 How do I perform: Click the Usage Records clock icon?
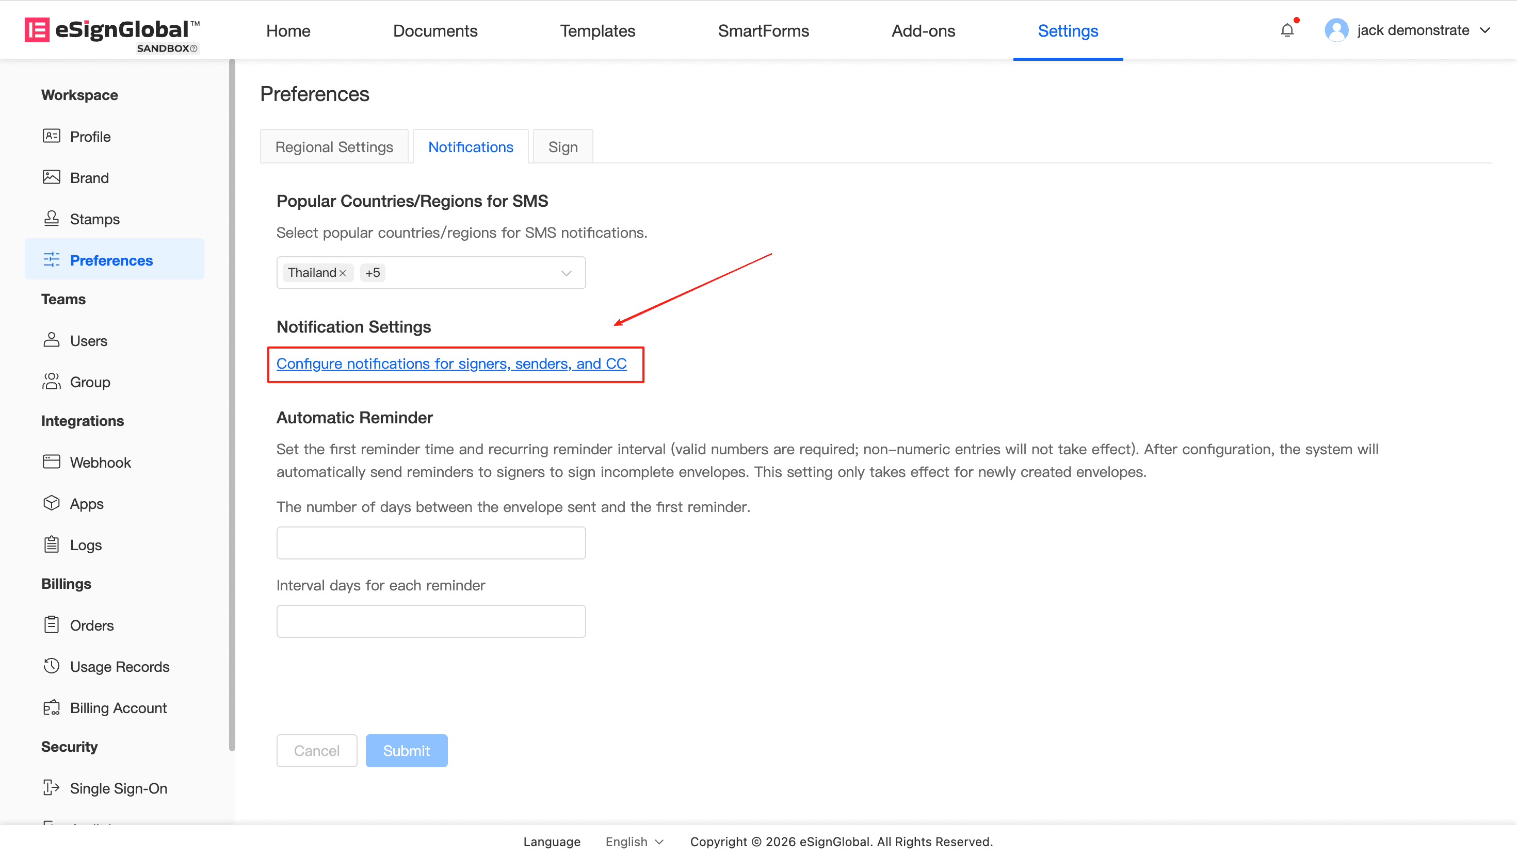pyautogui.click(x=51, y=666)
